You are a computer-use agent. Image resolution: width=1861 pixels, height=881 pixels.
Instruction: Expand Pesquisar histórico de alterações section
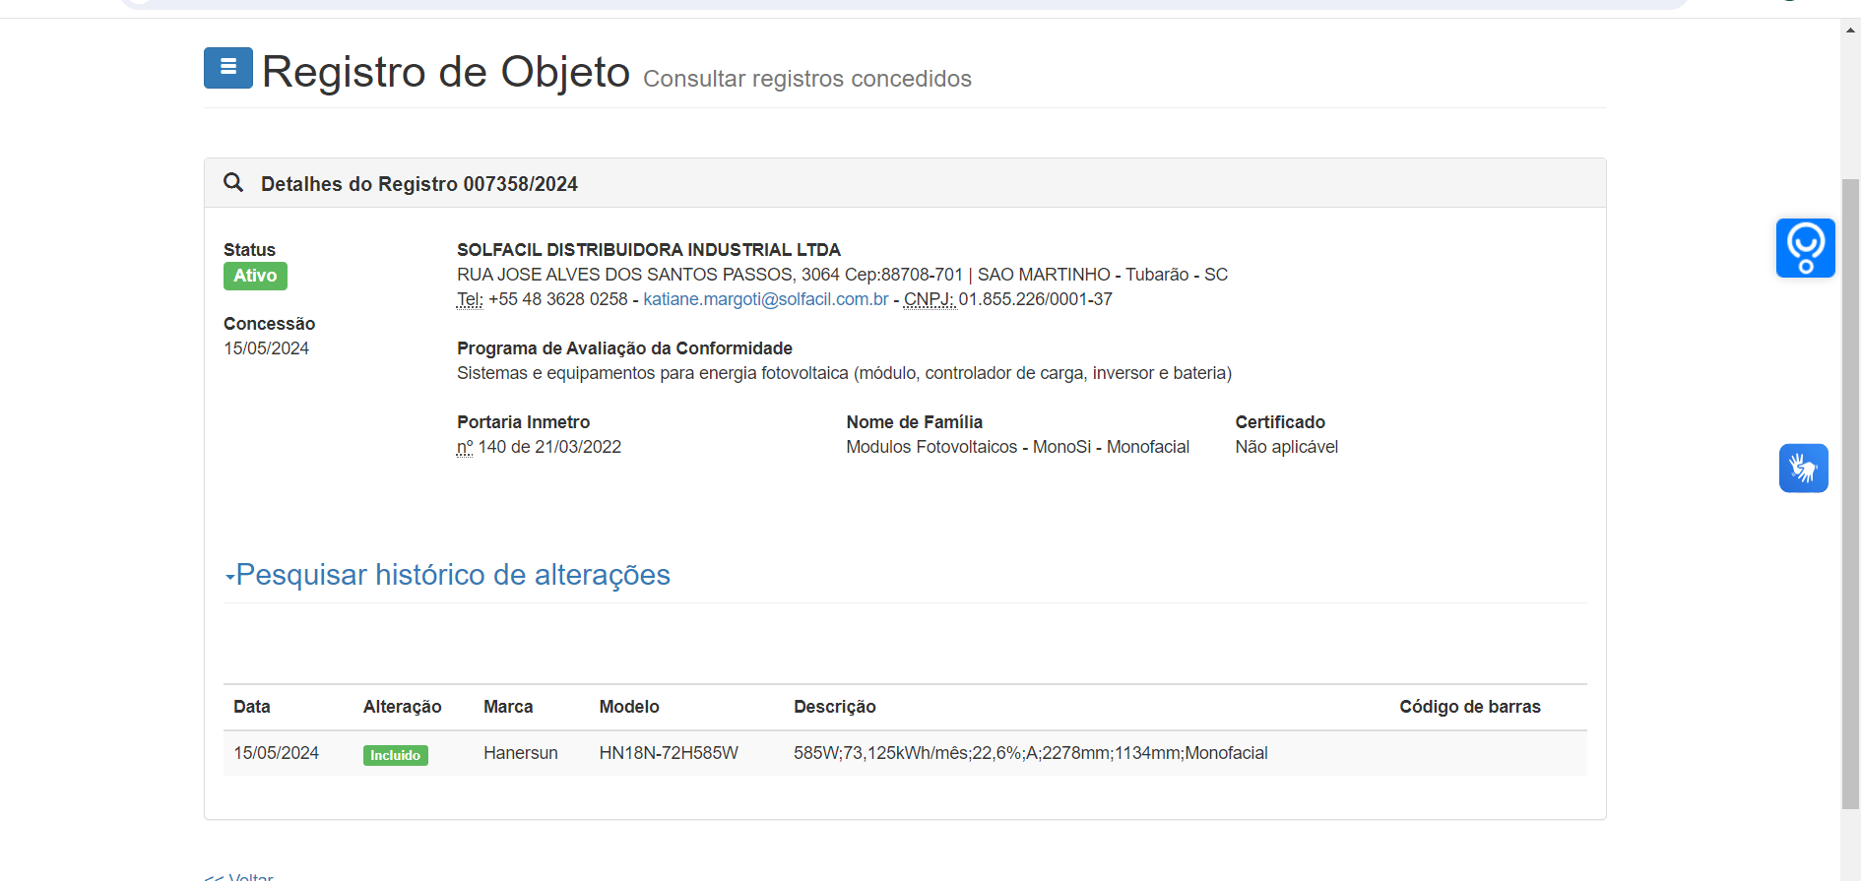tap(448, 575)
